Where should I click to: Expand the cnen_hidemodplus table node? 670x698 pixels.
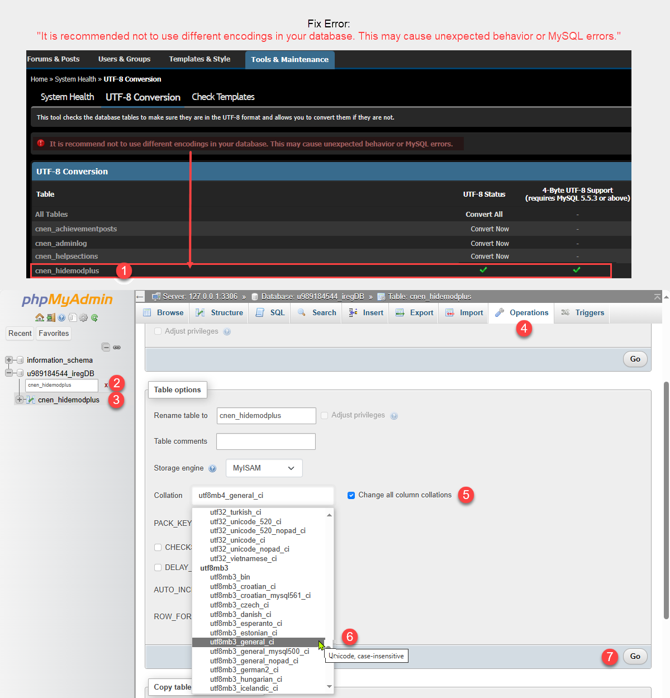pos(20,400)
